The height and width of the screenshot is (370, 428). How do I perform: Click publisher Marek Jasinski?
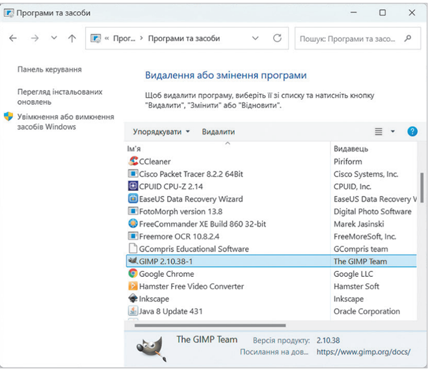(x=358, y=224)
